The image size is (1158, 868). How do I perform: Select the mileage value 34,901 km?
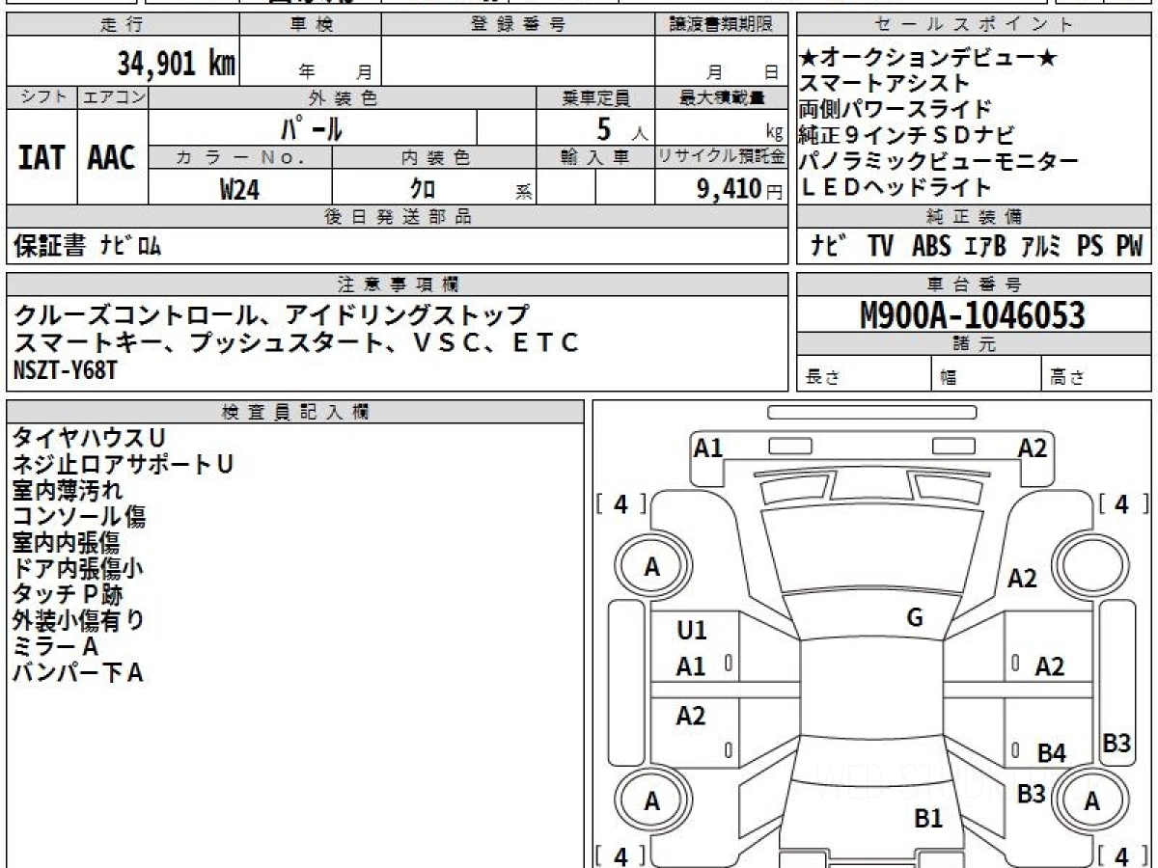177,64
